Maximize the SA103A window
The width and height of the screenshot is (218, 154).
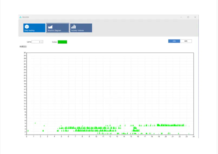click(188, 17)
